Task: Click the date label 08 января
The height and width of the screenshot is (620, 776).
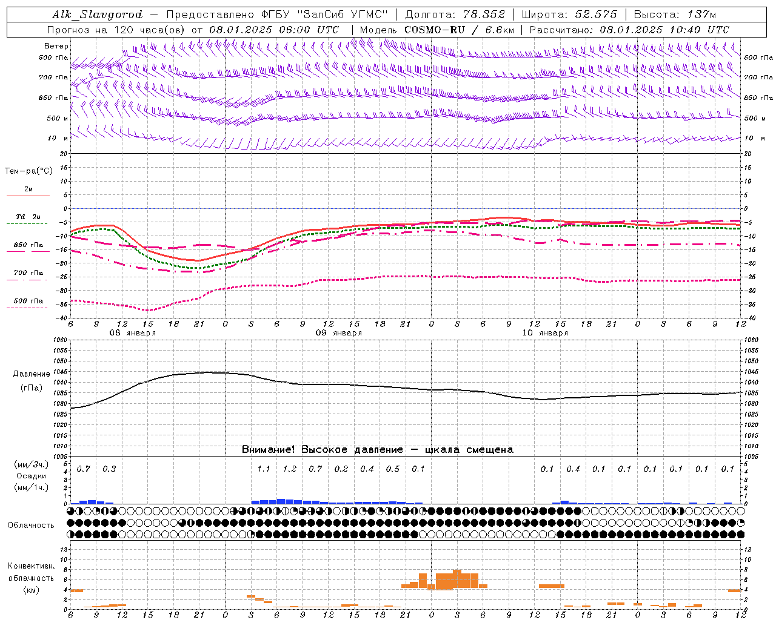Action: (132, 332)
